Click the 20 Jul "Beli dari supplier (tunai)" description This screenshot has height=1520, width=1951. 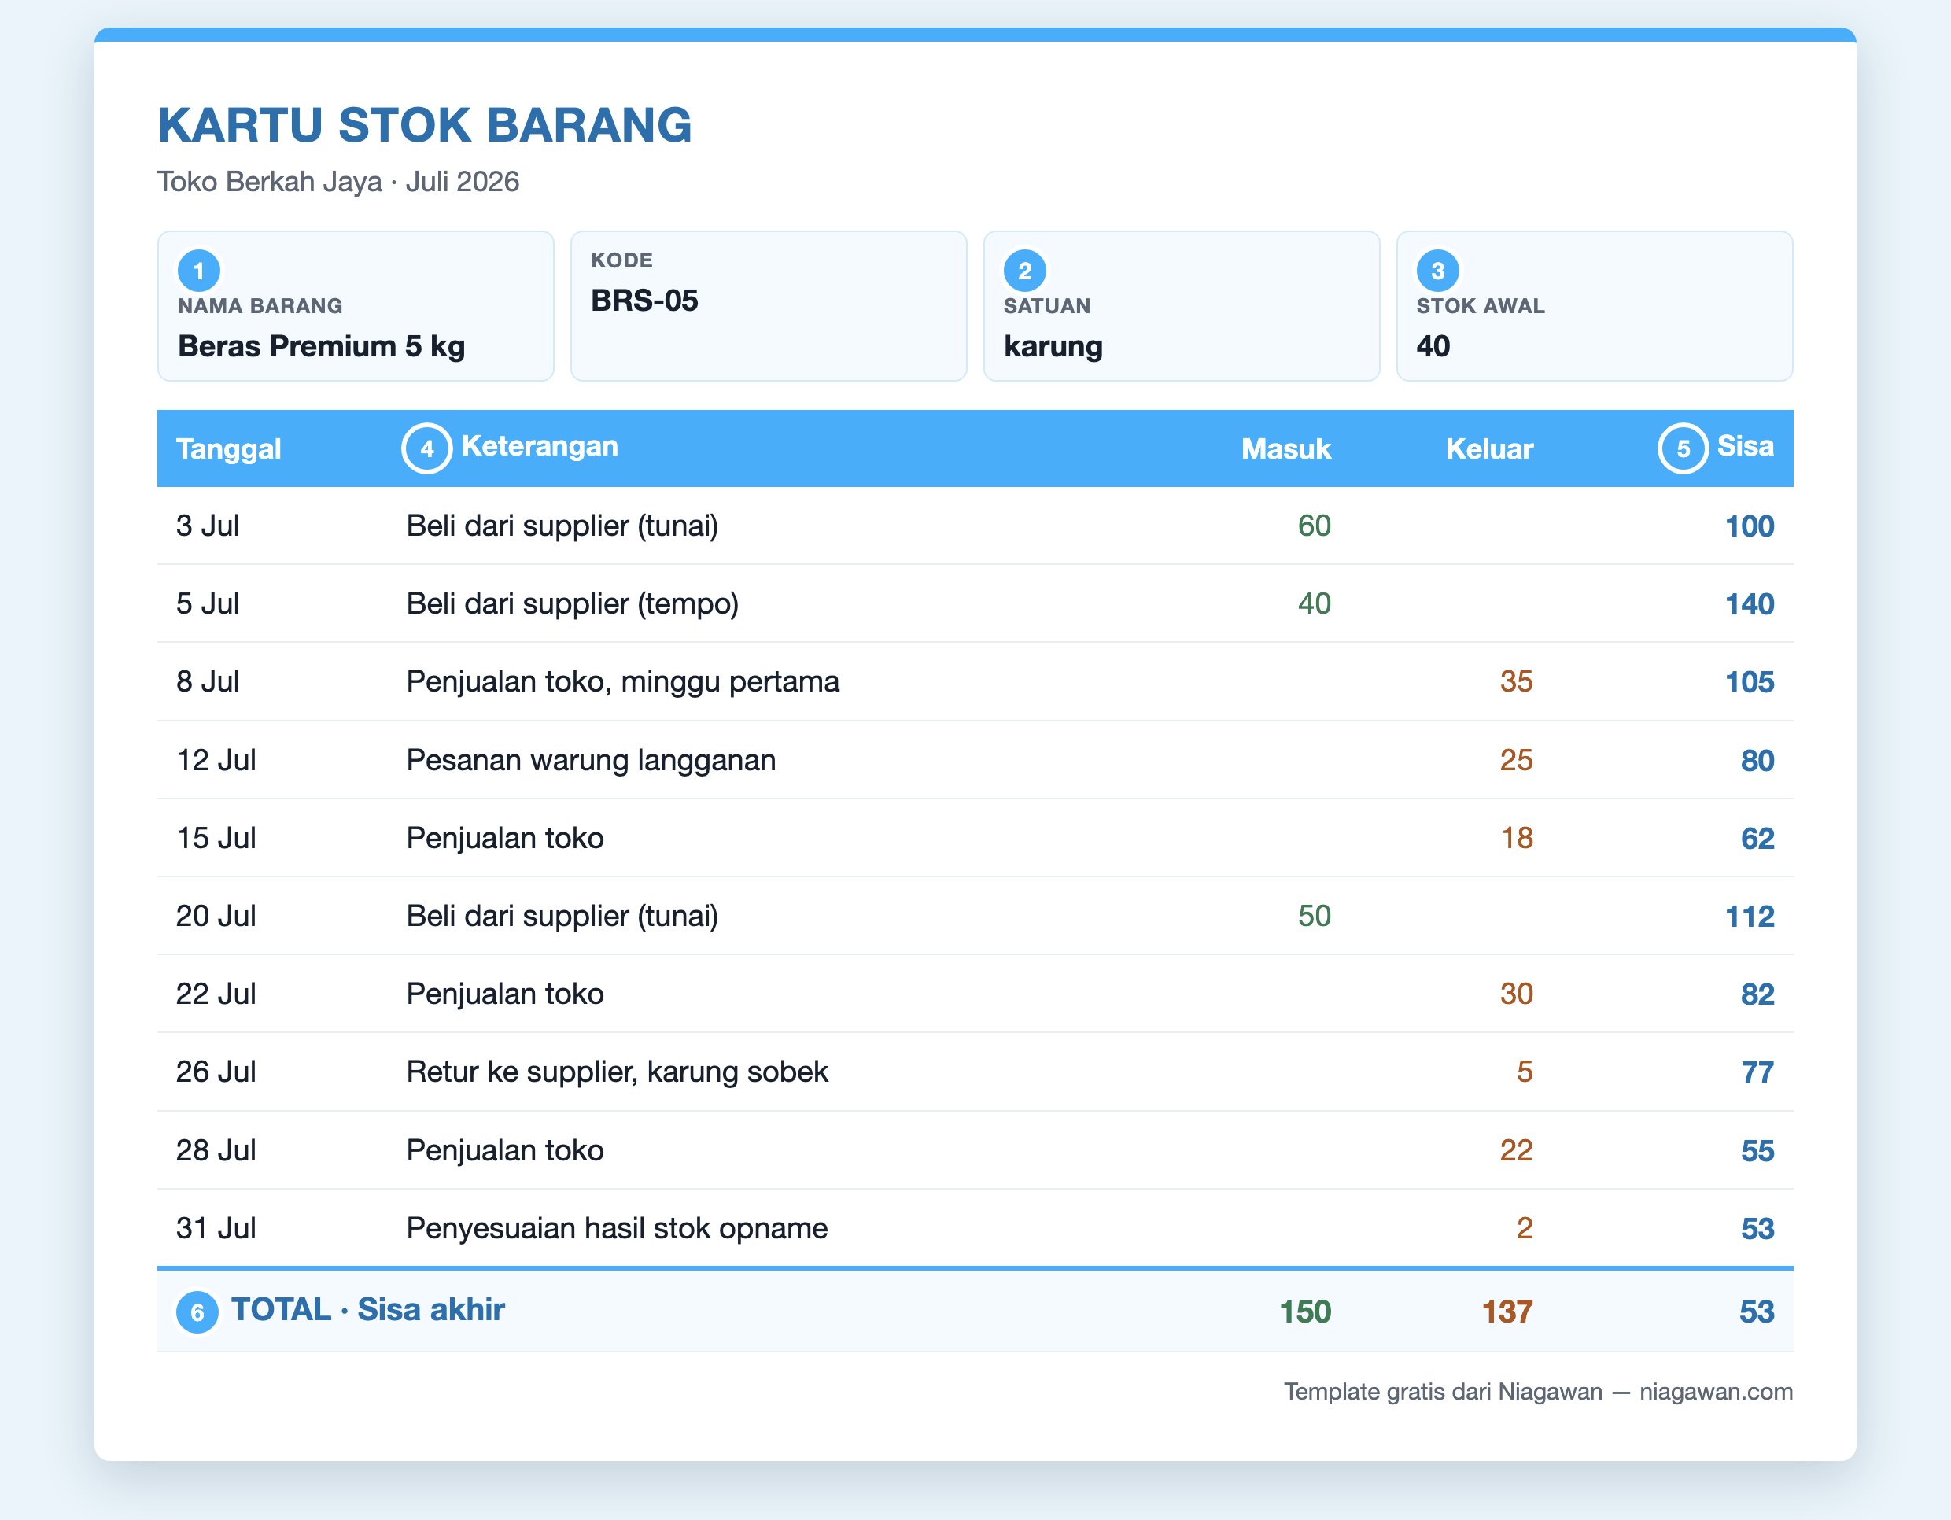tap(562, 915)
